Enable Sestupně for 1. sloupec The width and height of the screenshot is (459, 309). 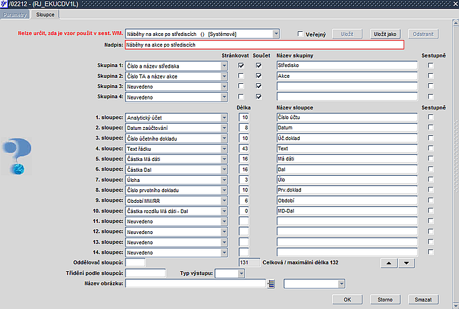(431, 117)
